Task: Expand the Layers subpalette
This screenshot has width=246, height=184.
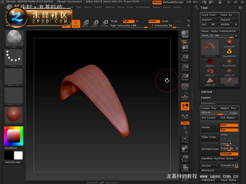Action: pos(206,98)
